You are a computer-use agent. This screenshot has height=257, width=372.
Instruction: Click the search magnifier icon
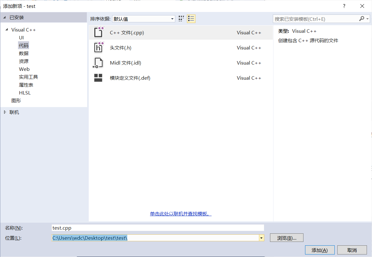pos(362,19)
